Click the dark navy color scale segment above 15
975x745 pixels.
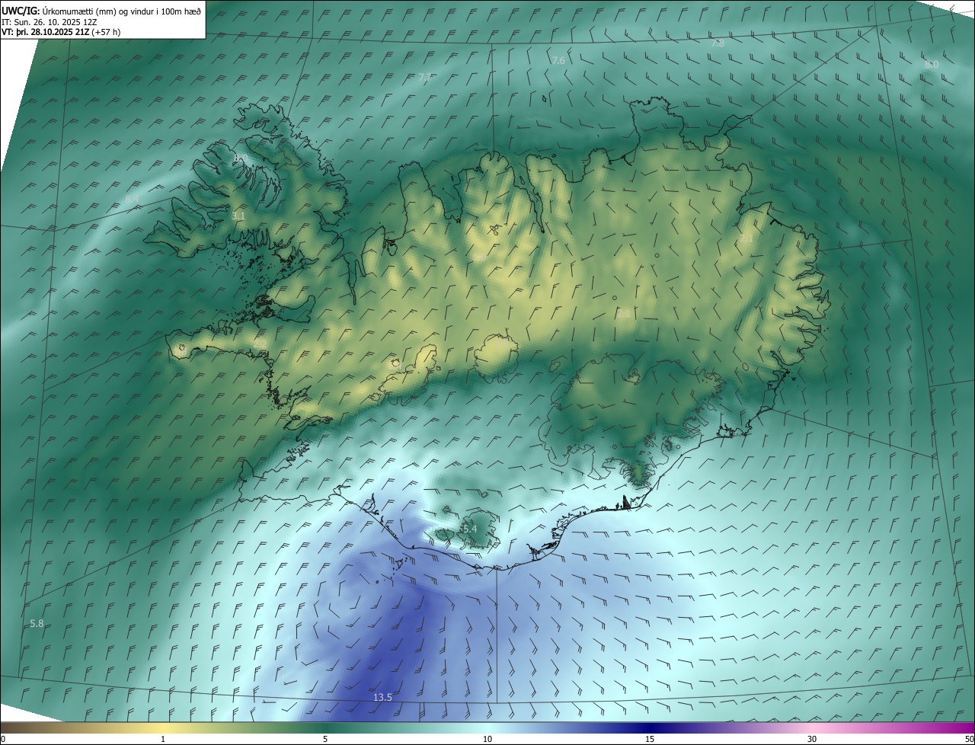point(650,727)
